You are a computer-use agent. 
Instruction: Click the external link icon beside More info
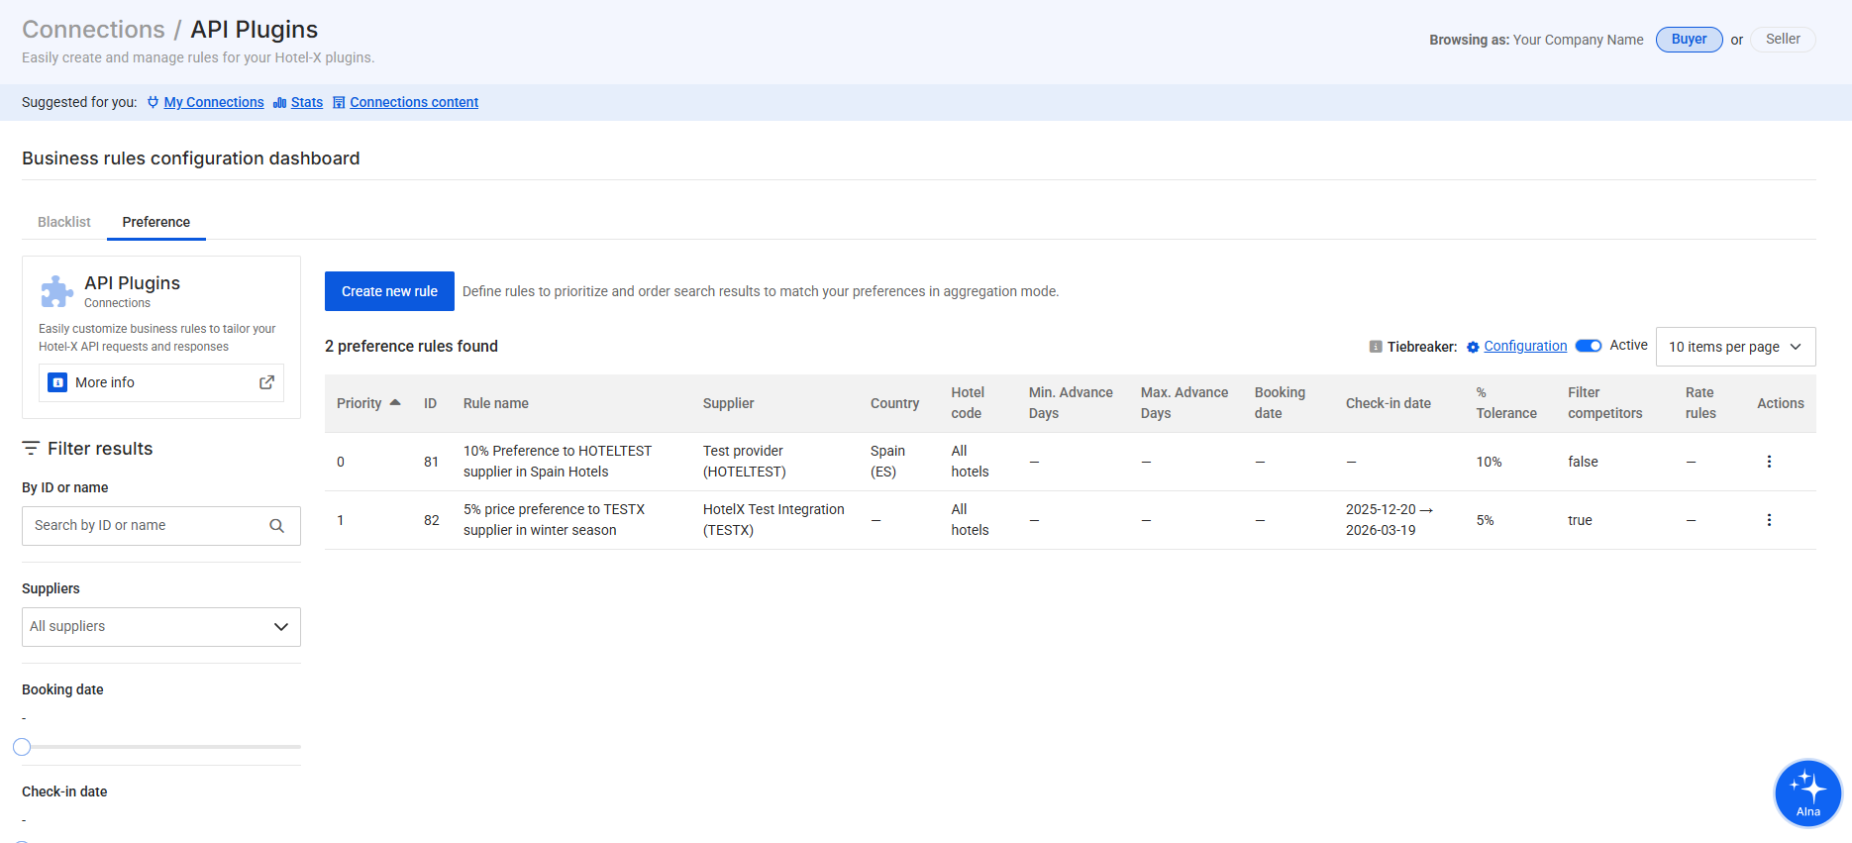coord(266,382)
